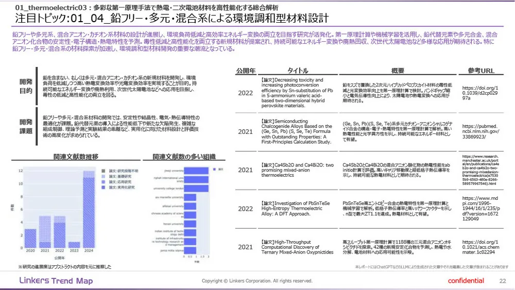Click year 2021 in the Ca4Sb2O row
Screen dimensions: 515x290
[x=245, y=170]
